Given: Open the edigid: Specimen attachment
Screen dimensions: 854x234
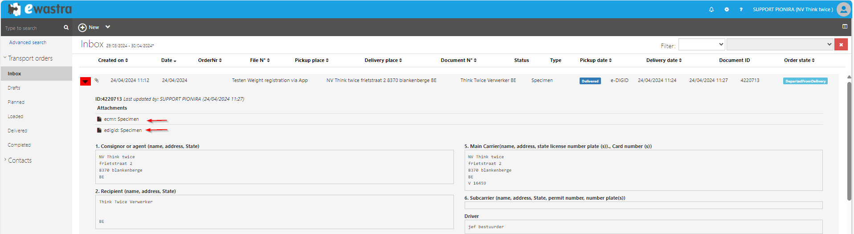Looking at the screenshot, I should [x=123, y=131].
